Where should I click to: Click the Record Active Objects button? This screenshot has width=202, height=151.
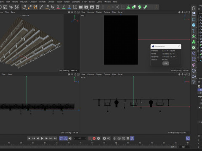[x=90, y=138]
